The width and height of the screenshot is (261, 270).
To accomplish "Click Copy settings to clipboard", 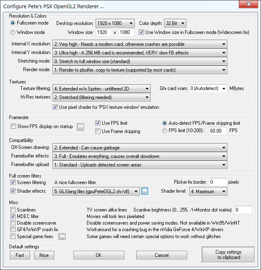I will coord(228,254).
